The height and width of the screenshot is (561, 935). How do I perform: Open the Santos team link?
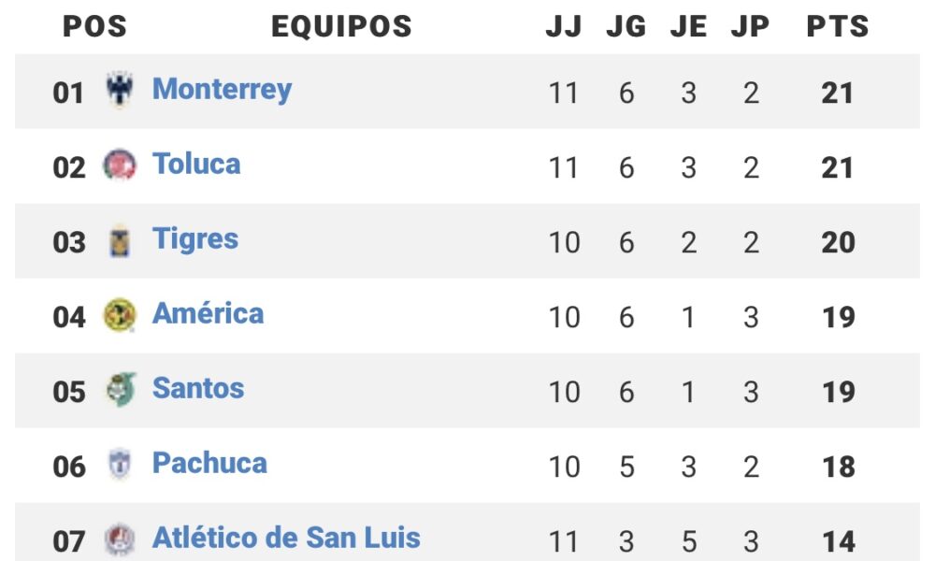click(198, 388)
